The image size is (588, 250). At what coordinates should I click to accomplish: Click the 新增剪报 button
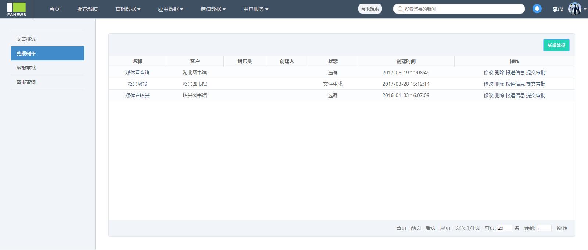[x=556, y=45]
